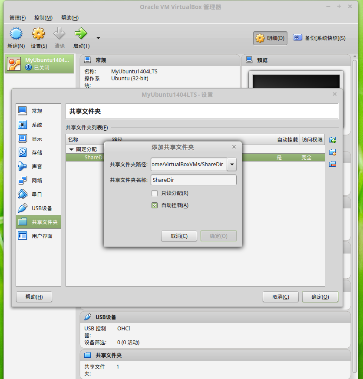Click the 预览 section header icon

pyautogui.click(x=249, y=60)
